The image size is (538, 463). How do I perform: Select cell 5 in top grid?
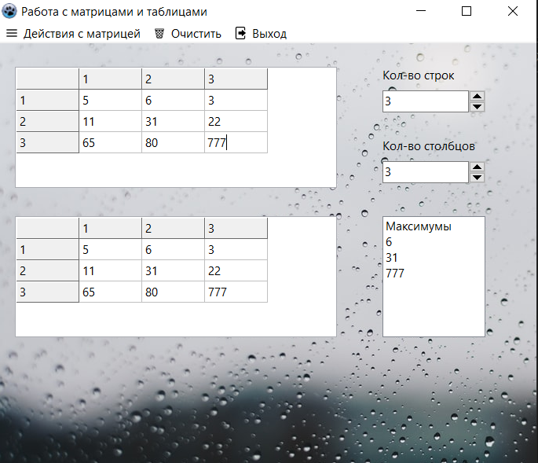(x=110, y=101)
